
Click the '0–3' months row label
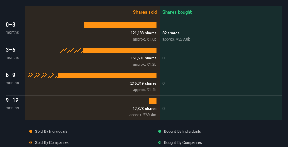(11, 24)
